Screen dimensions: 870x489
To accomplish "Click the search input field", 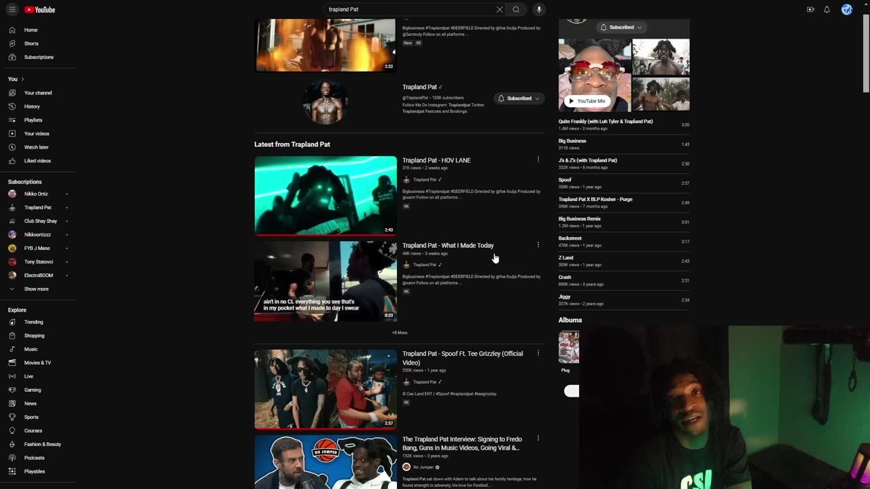I will (410, 10).
